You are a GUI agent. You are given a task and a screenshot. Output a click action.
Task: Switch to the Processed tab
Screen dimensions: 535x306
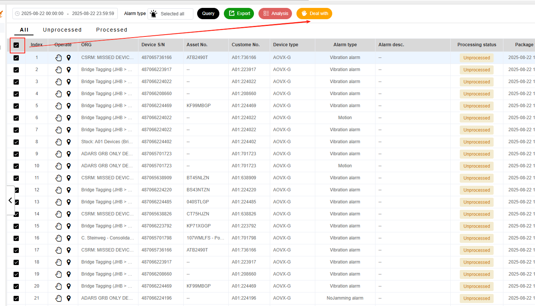click(111, 30)
